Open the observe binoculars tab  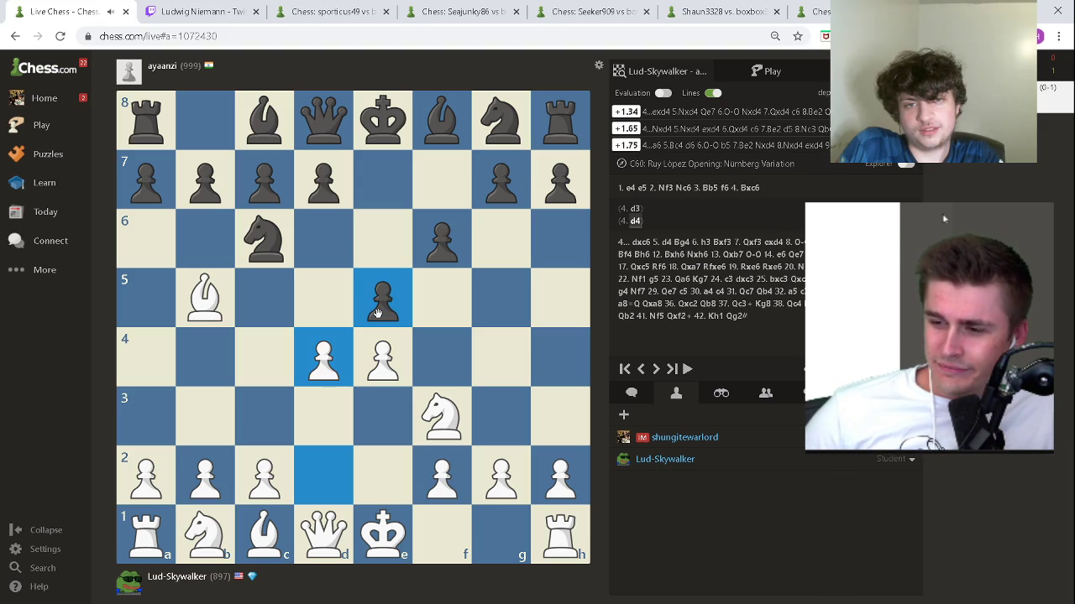coord(721,393)
